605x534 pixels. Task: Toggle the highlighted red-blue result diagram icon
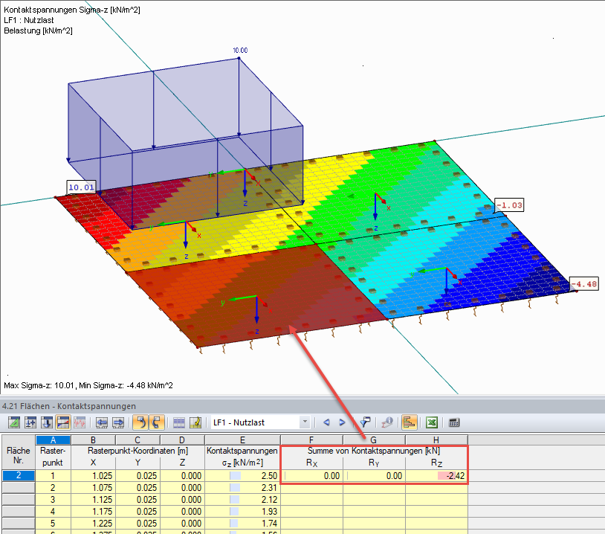[63, 422]
